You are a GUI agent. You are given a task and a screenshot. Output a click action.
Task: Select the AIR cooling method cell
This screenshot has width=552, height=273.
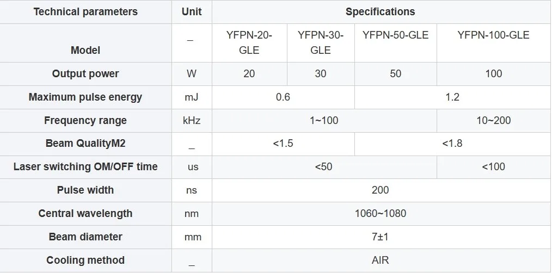380,260
